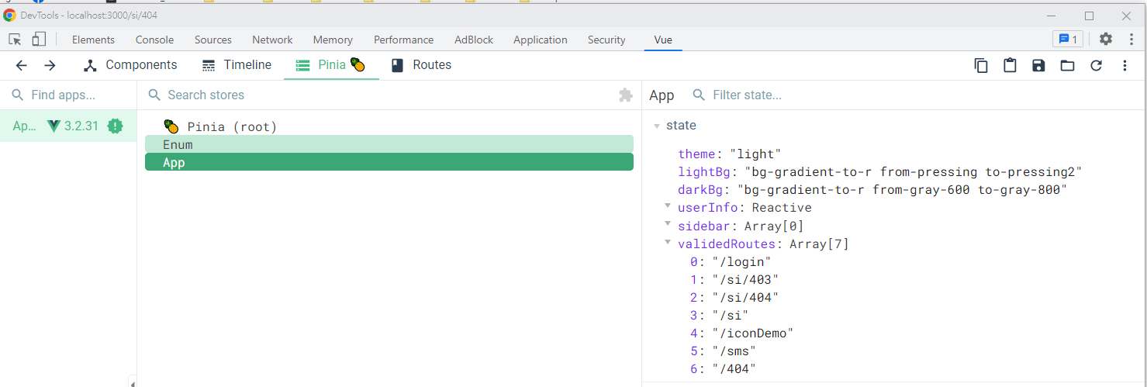Open DevTools settings gear
1147x387 pixels.
pyautogui.click(x=1106, y=39)
